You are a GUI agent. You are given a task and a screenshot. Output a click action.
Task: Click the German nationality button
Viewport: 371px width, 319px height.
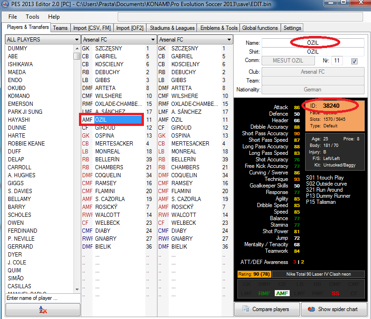coord(313,90)
